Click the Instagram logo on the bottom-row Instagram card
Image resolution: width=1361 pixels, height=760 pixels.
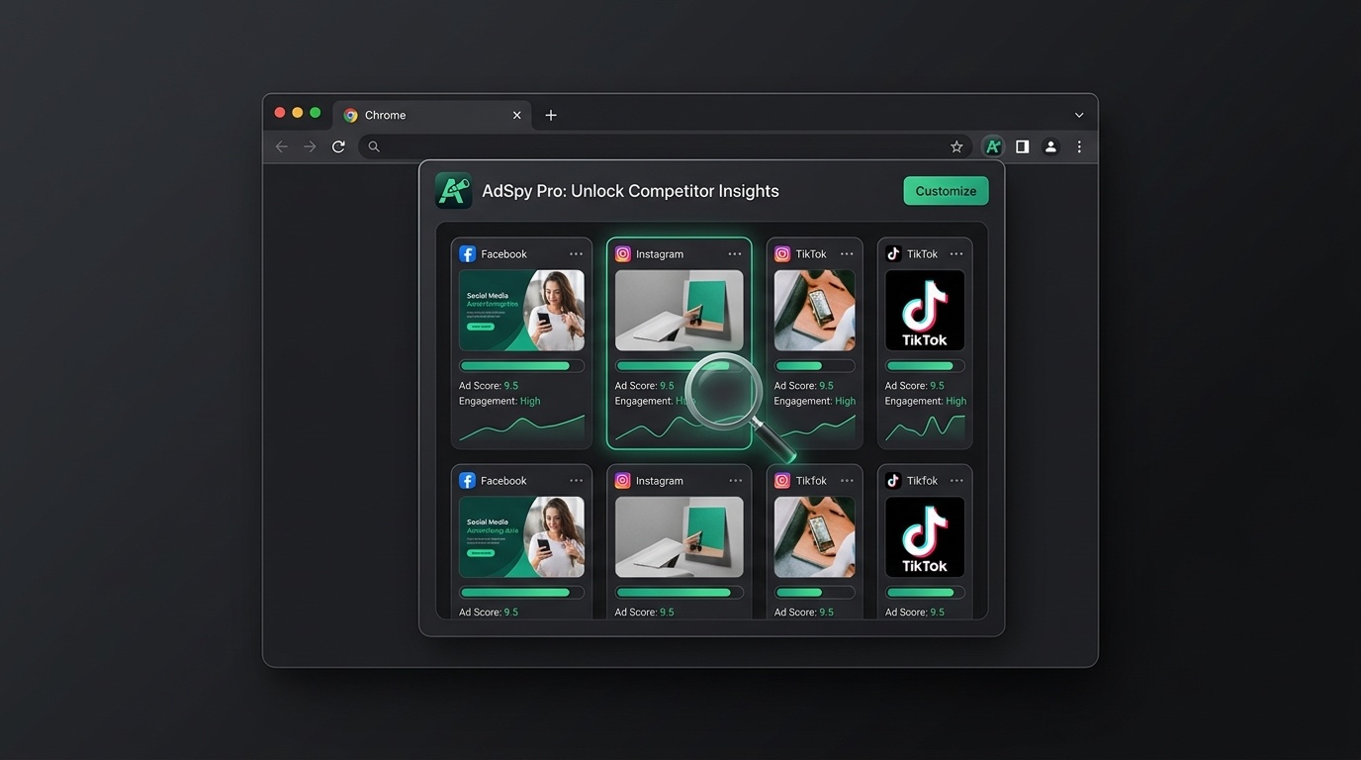tap(623, 481)
